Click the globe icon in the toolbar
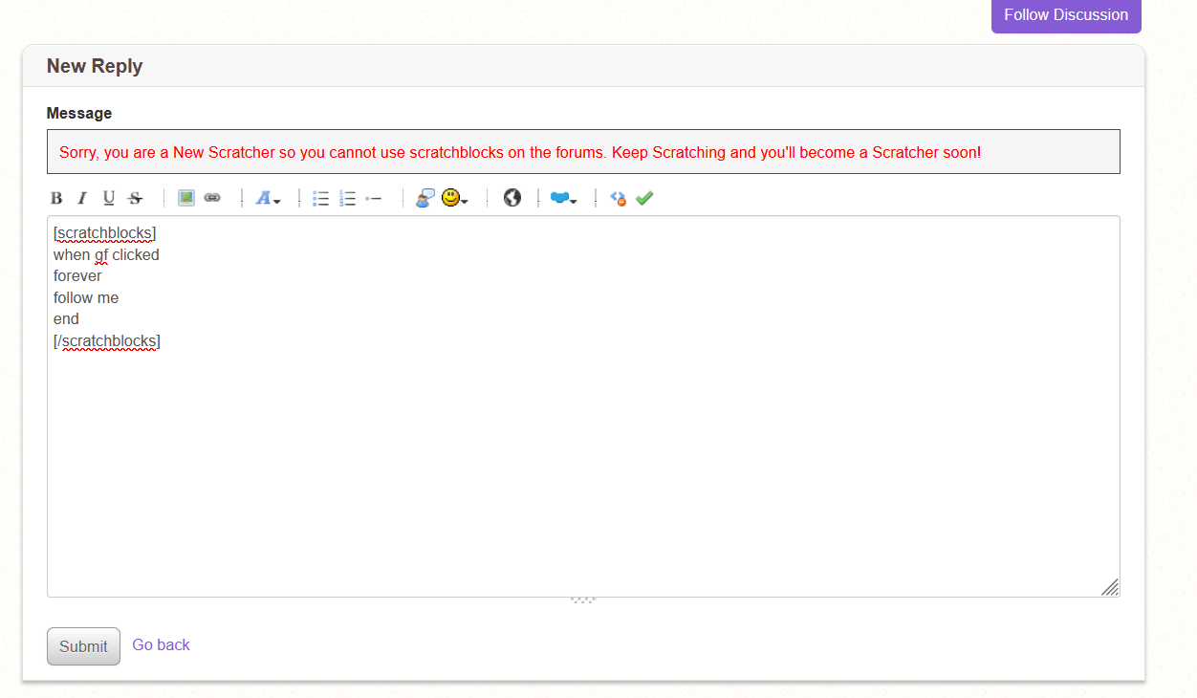 pos(512,198)
